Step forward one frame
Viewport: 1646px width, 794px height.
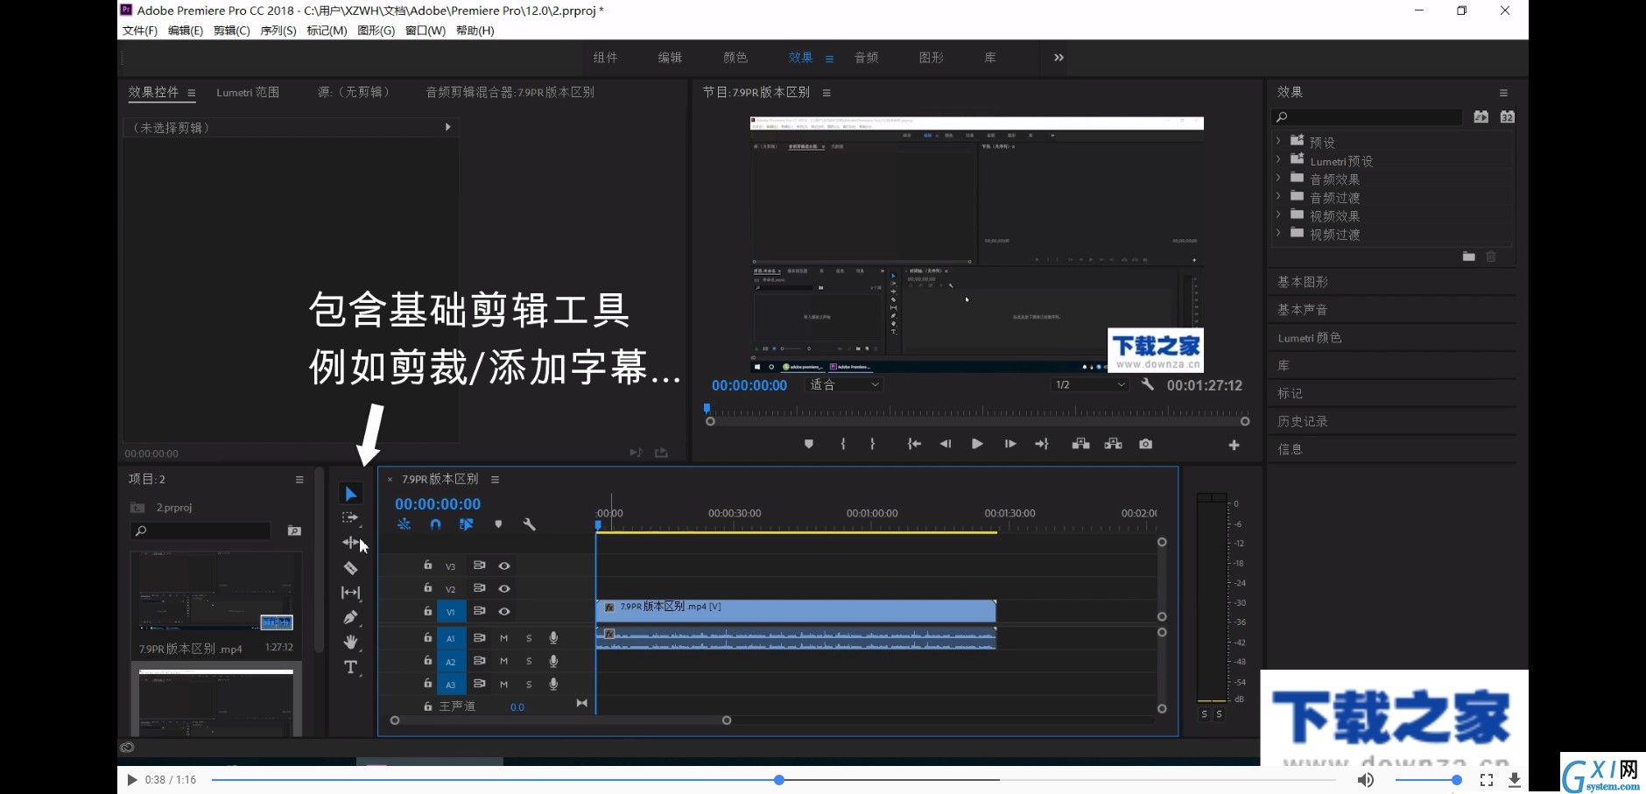pyautogui.click(x=1010, y=444)
